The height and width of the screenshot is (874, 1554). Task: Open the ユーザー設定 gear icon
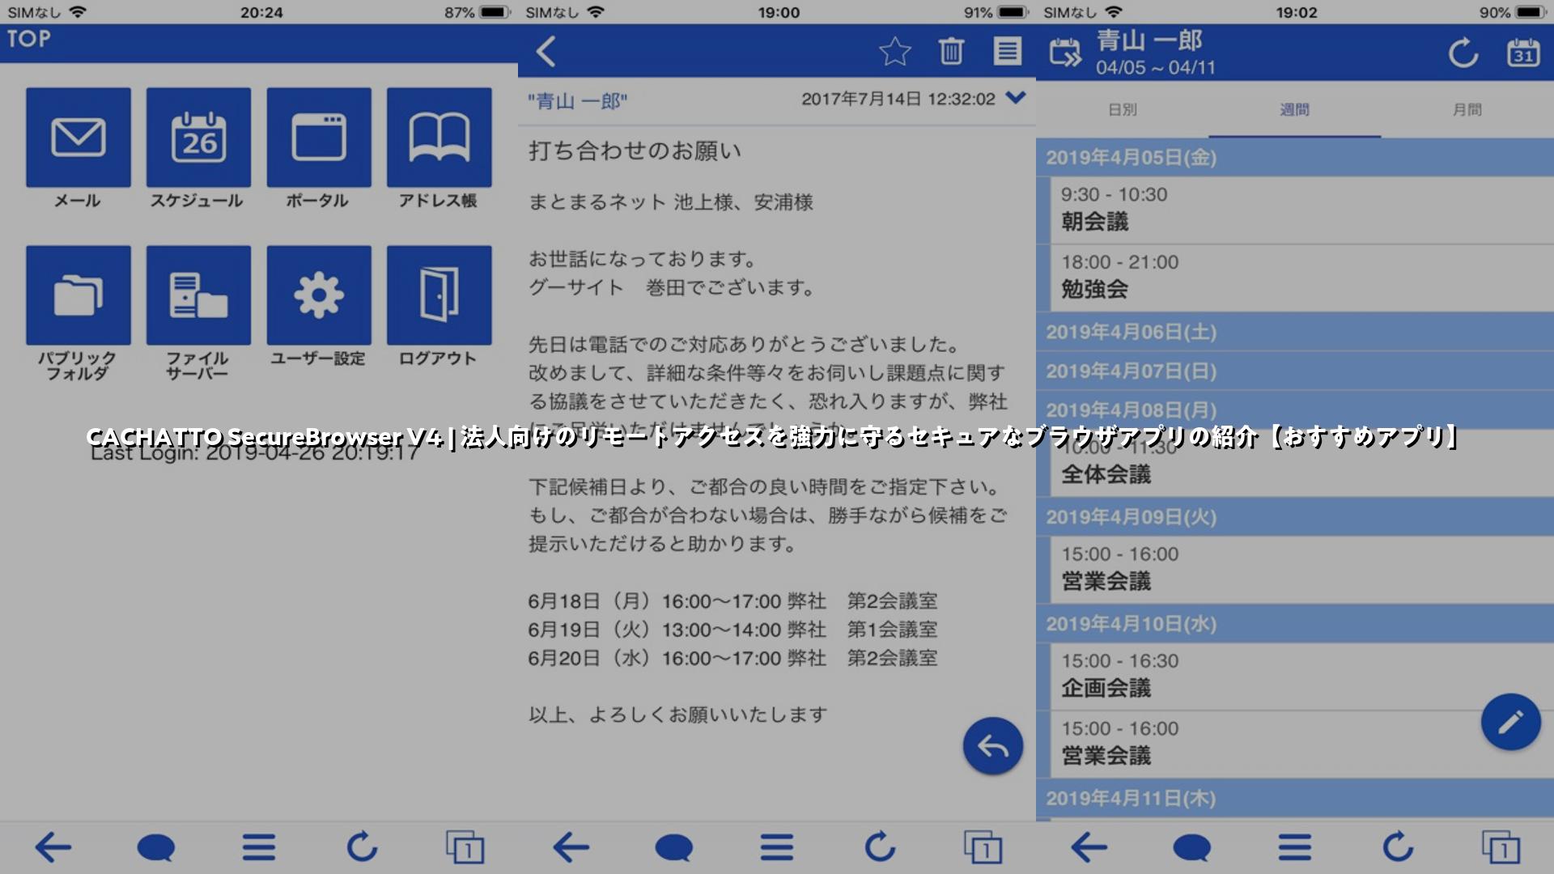click(319, 295)
